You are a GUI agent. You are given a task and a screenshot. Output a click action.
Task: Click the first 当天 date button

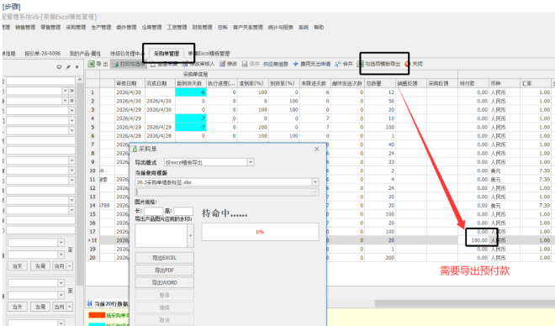tap(18, 266)
